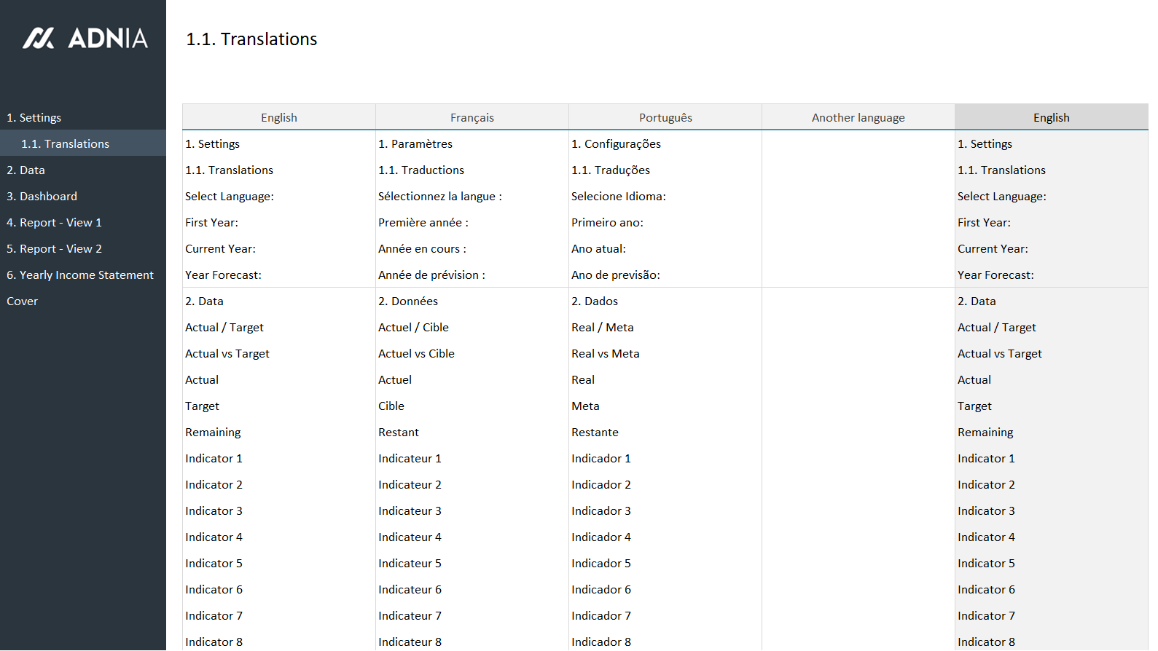Viewport: 1158px width, 651px height.
Task: Select the French cell 'Sélectionnez la langue :'
Action: [440, 197]
